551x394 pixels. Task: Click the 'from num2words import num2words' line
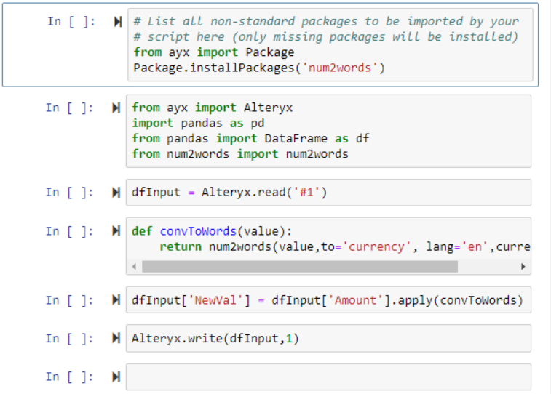pyautogui.click(x=240, y=154)
